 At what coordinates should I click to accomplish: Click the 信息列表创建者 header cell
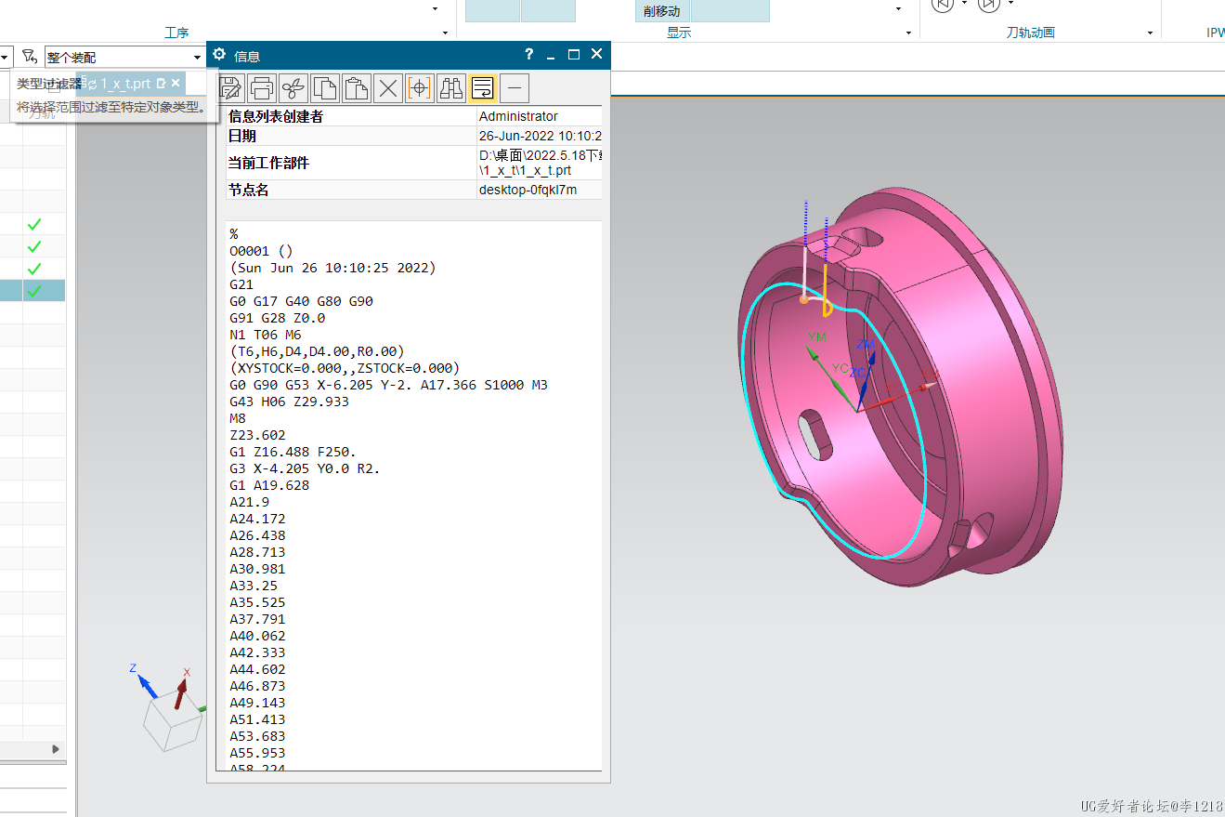pos(351,116)
